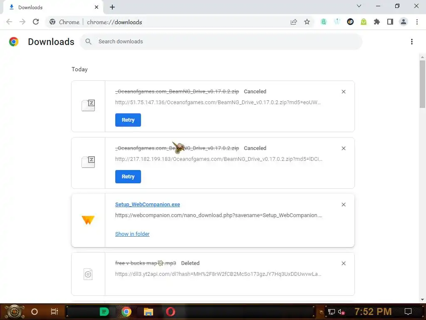Open Downloads page more actions menu
Viewport: 426px width, 320px height.
(x=412, y=42)
